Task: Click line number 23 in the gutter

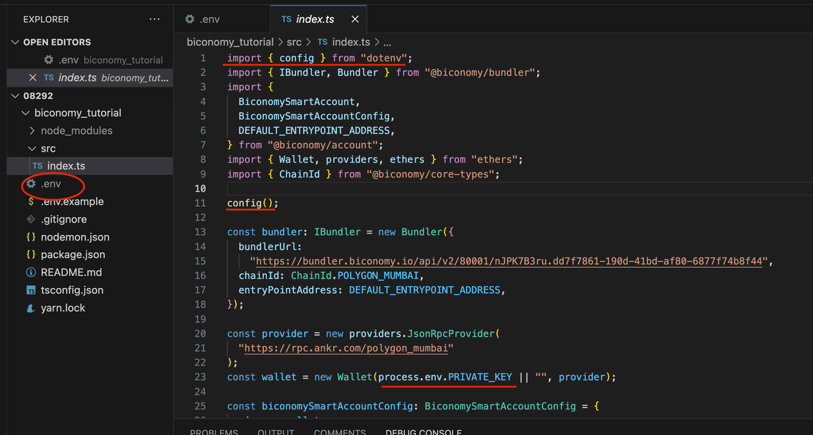Action: tap(200, 377)
